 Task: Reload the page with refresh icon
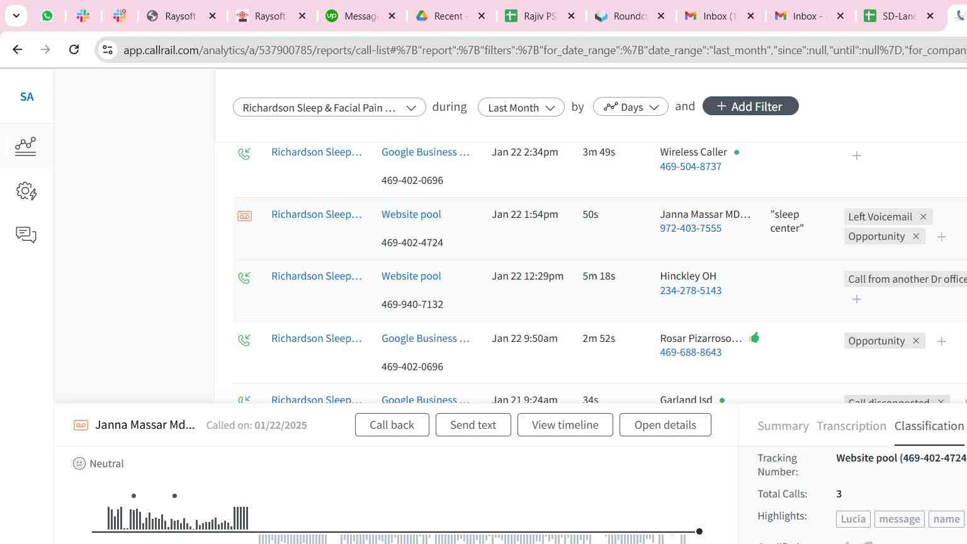(74, 49)
